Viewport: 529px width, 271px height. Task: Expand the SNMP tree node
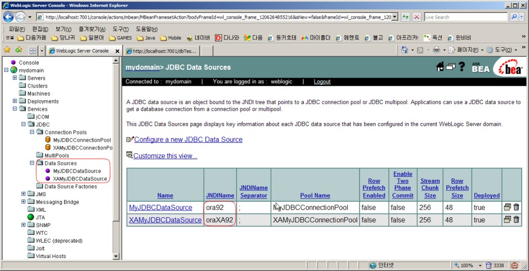coord(23,225)
